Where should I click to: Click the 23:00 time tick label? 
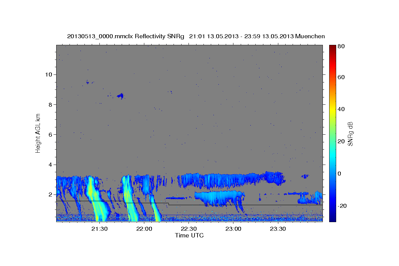coord(233,229)
